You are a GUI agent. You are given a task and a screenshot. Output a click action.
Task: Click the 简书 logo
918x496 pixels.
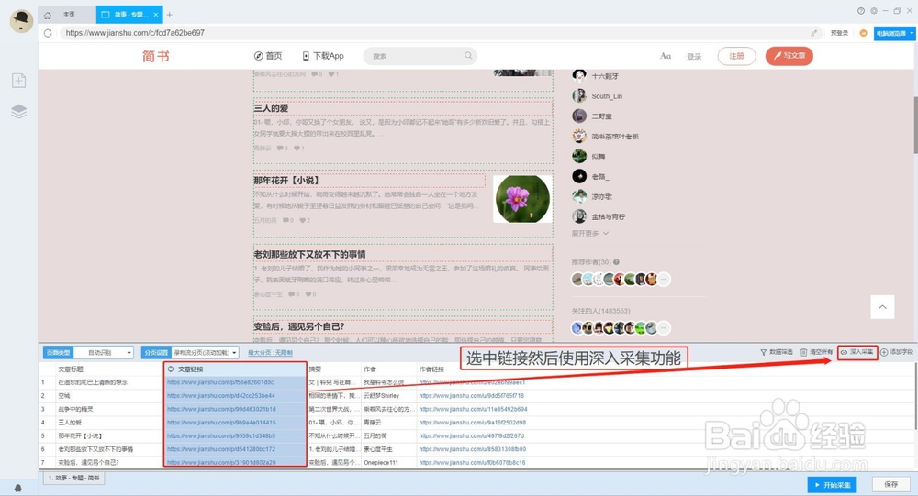(156, 56)
